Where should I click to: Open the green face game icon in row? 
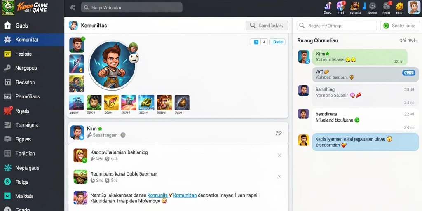[x=94, y=102]
